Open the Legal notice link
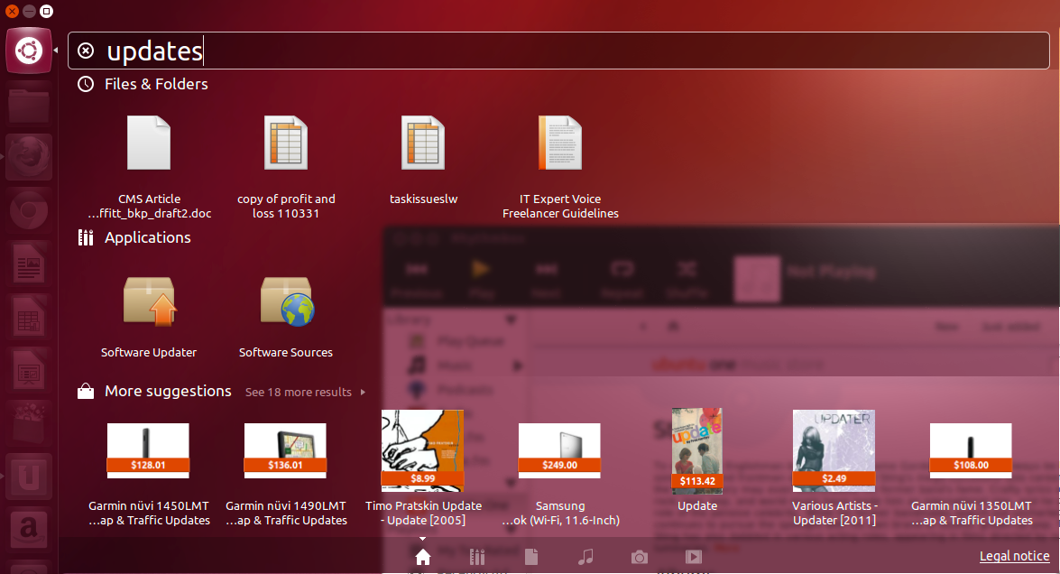Image resolution: width=1060 pixels, height=574 pixels. click(1015, 556)
